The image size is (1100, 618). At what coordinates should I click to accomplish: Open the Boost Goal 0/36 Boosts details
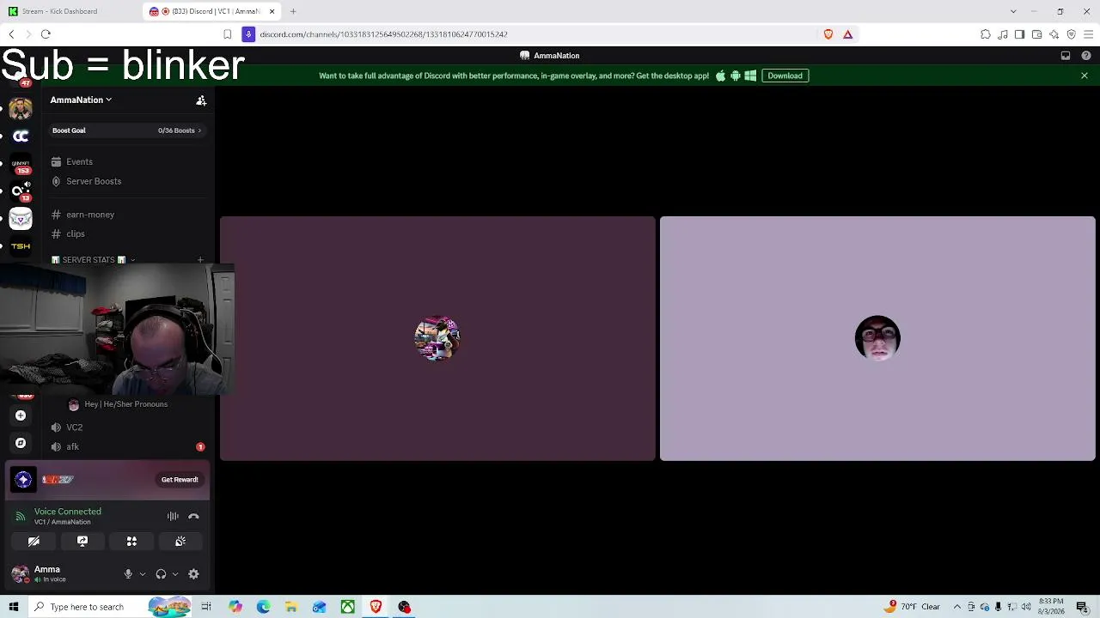point(126,130)
